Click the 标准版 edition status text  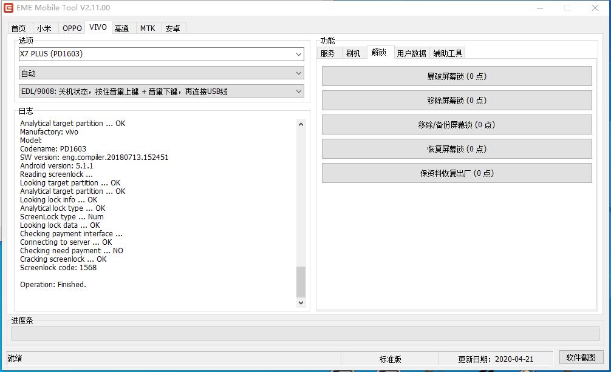coord(390,359)
